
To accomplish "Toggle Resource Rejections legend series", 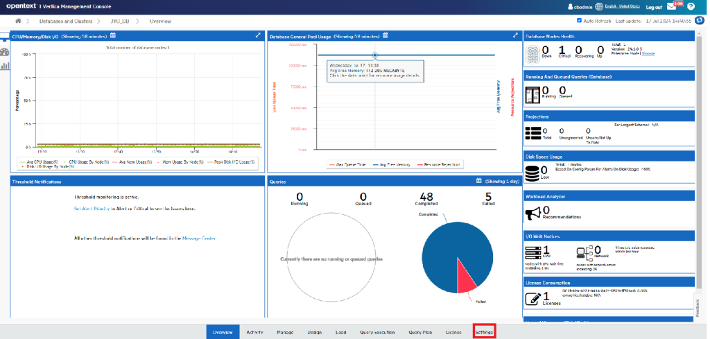I will tap(443, 164).
